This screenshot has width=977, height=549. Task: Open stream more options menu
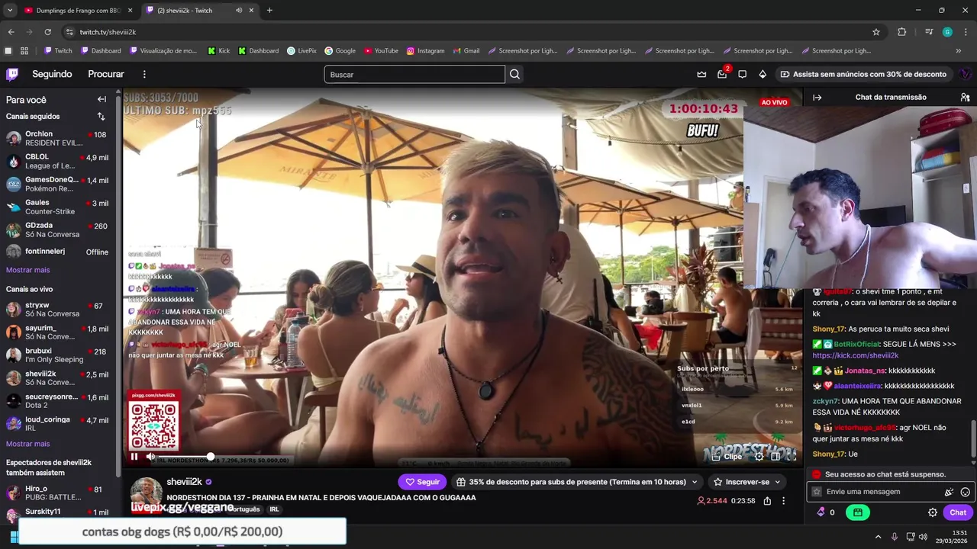783,501
